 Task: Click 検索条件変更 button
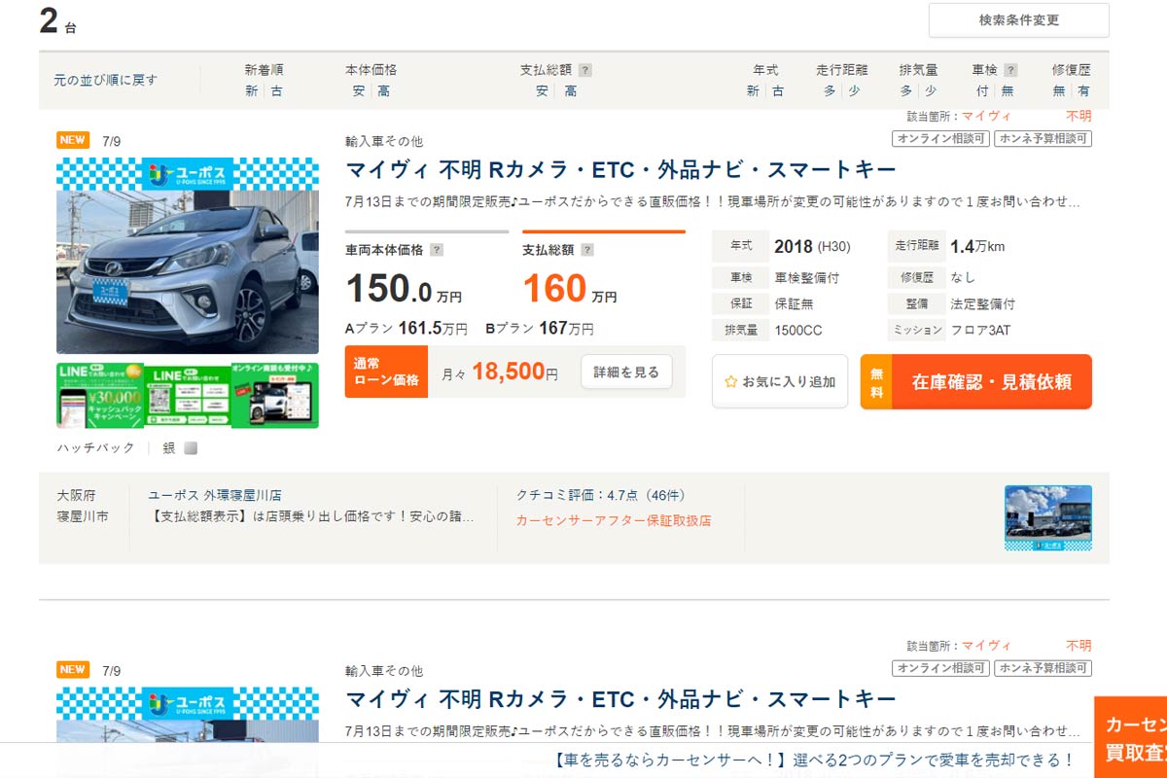point(1018,20)
